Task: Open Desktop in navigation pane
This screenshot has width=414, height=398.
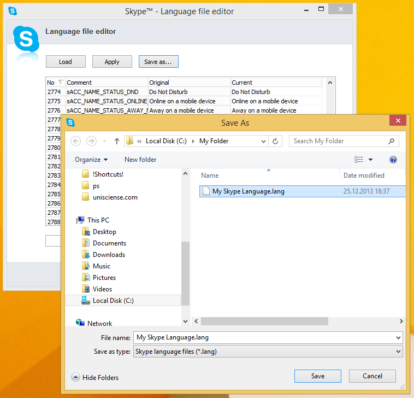Action: (99, 232)
